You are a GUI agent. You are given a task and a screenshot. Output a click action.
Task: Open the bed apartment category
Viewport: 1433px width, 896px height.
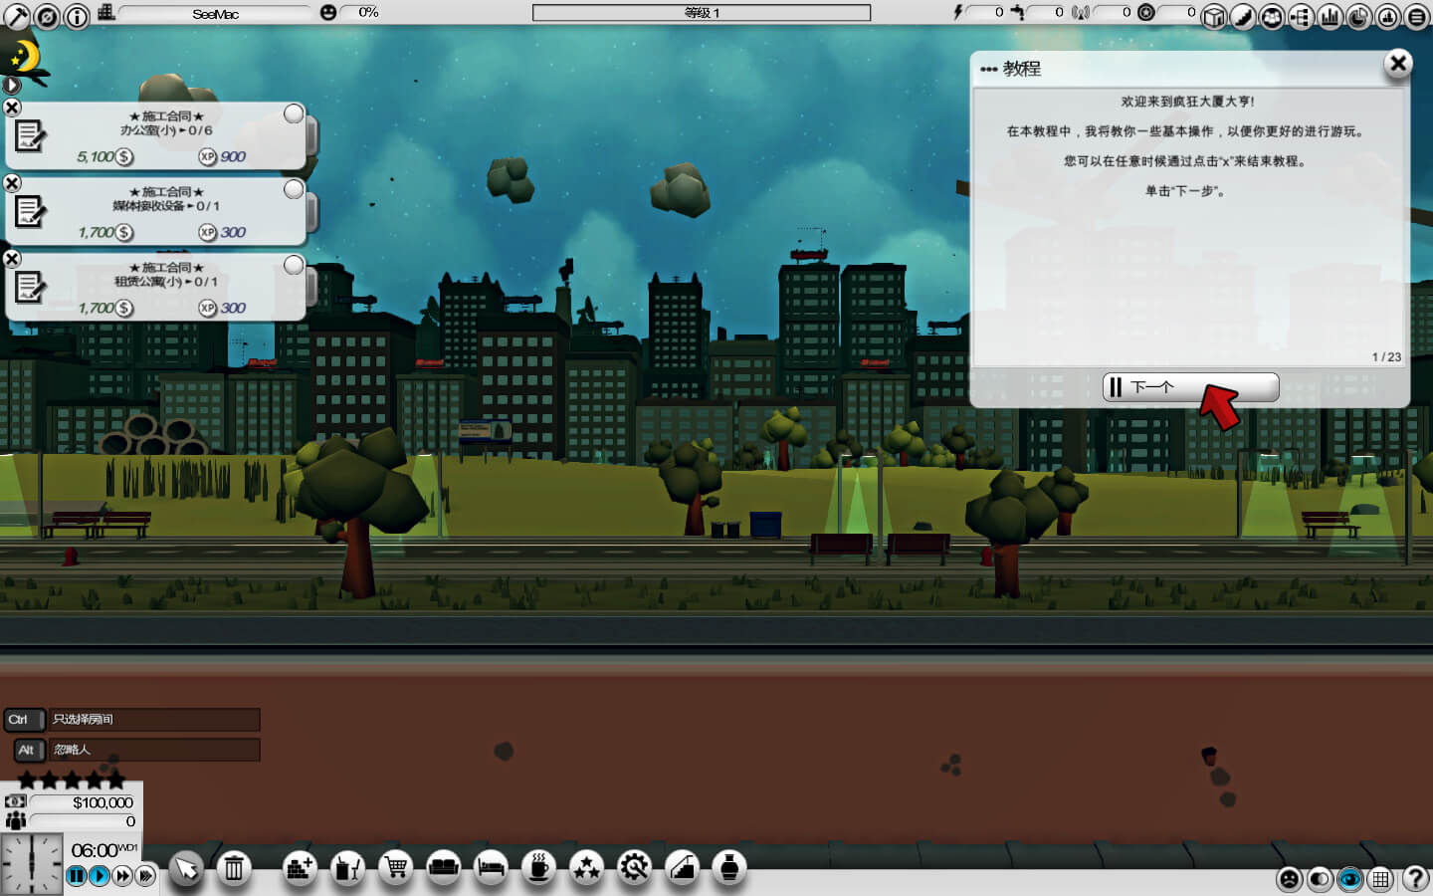pyautogui.click(x=491, y=868)
